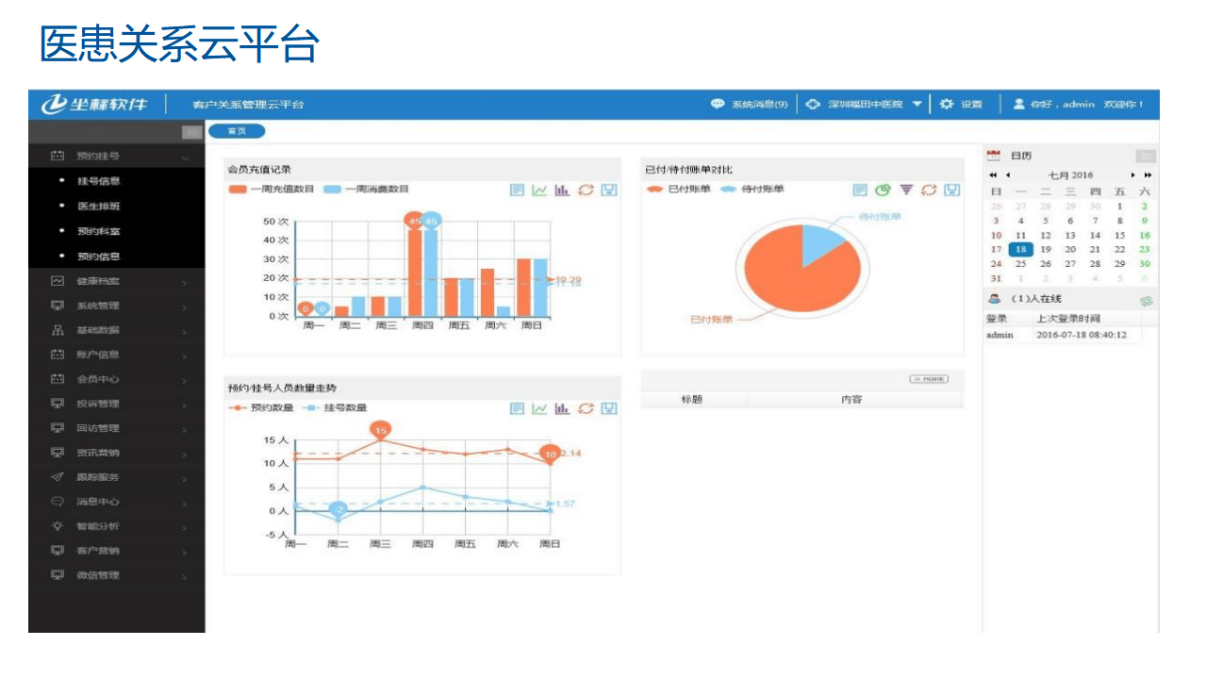1206x679 pixels.
Task: Open the 医生排班 submenu item
Action: coord(98,206)
